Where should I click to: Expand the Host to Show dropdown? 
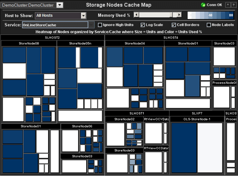83,16
